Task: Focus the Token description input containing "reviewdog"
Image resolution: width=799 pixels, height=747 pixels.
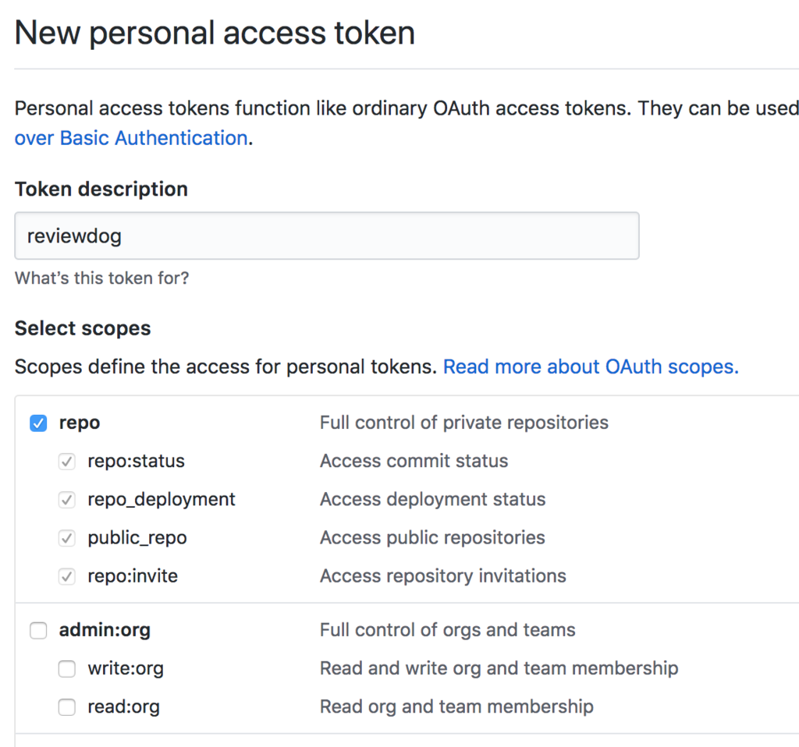Action: [326, 235]
